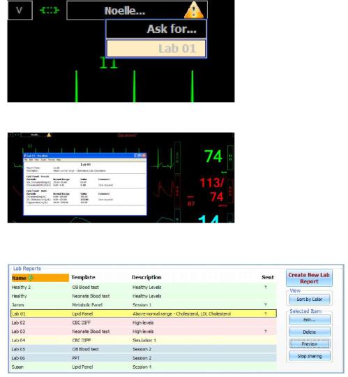Click the Edit... button for selected item
Screen dimensions: 348x377
310,320
